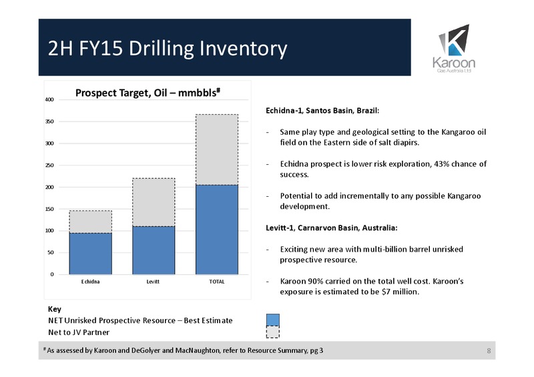The image size is (534, 377).
Task: Click the blue legend color swatch
Action: [273, 320]
